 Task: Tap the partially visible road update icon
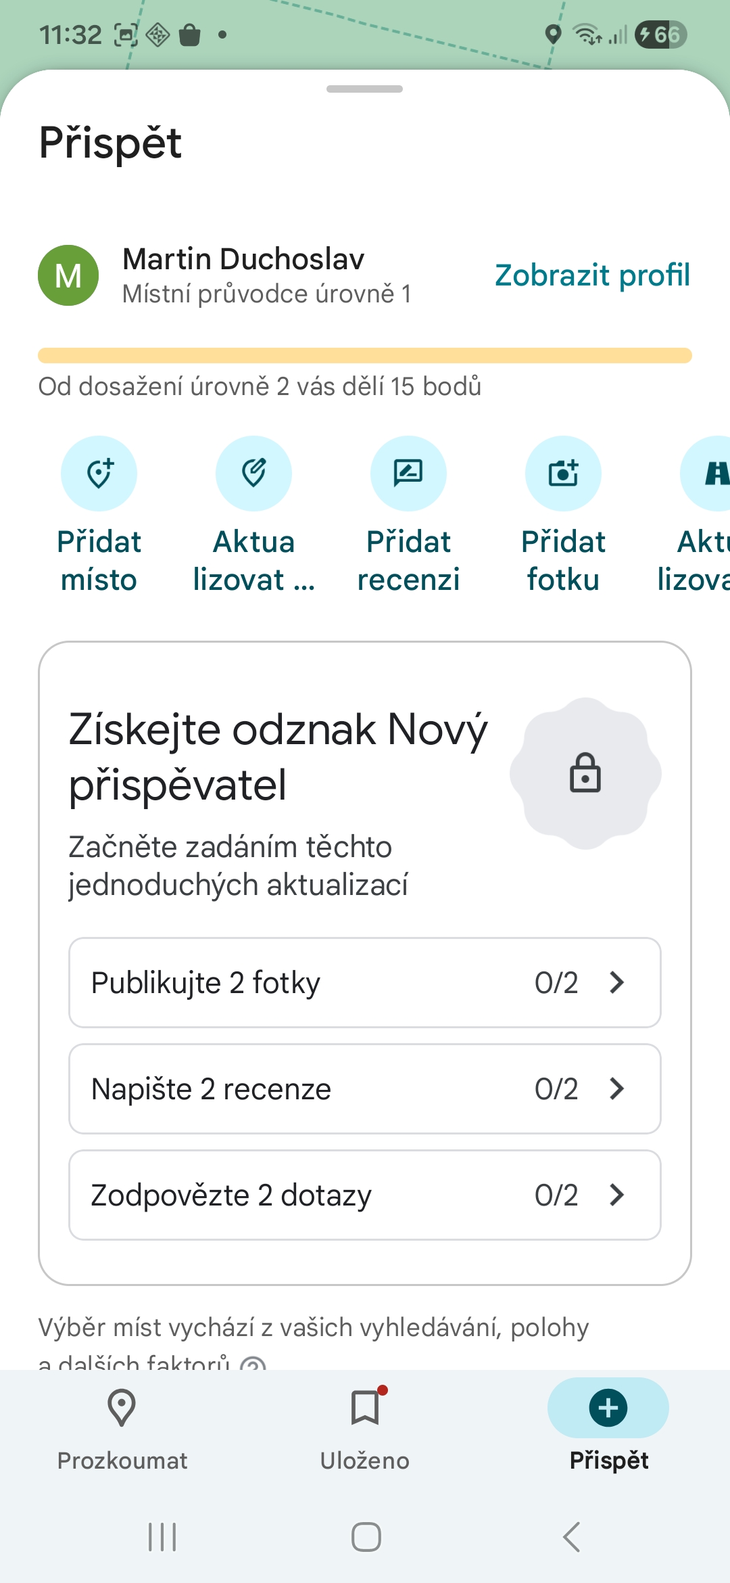[711, 474]
